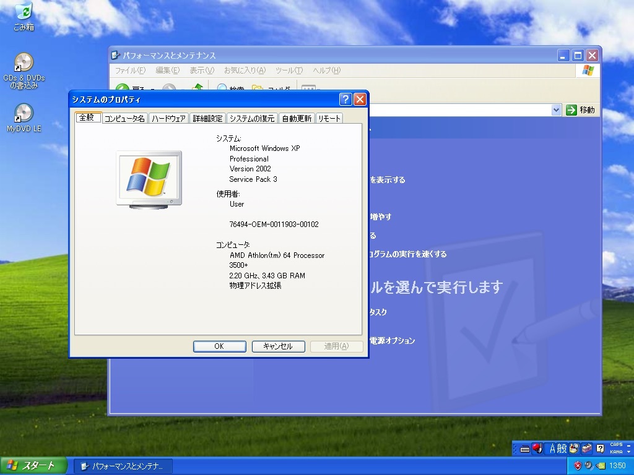This screenshot has width=634, height=475.
Task: Click the 適用(A) button
Action: [336, 346]
